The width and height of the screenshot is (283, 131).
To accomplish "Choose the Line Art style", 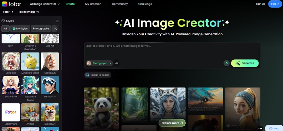I will click(x=50, y=38).
